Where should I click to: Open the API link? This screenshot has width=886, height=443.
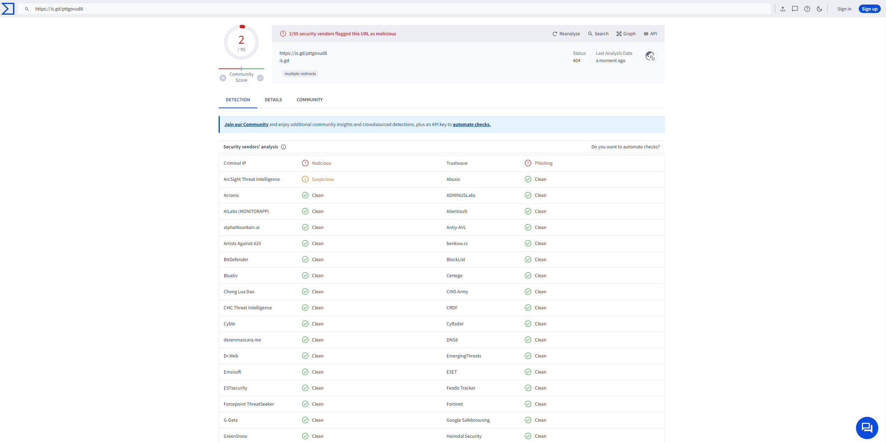click(x=650, y=34)
